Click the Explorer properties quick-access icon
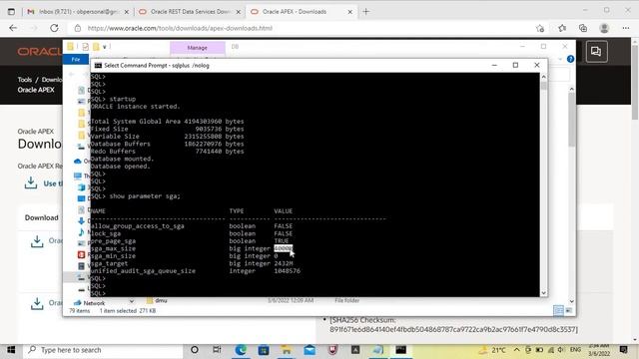Viewport: 639px width, 359px height. pos(85,47)
